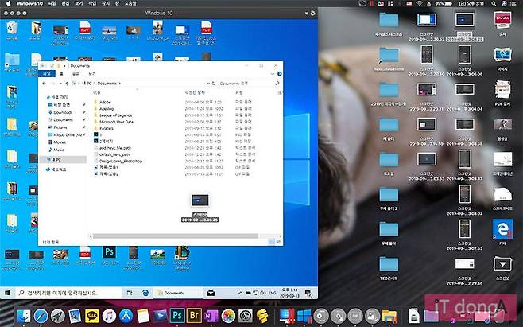This screenshot has width=523, height=327.
Task: Launch Adobe Bridge from the Dock
Action: point(194,316)
